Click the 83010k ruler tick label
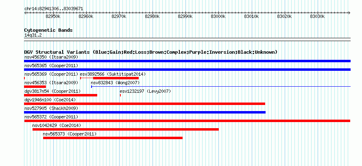Image resolution: width=362 pixels, height=166 pixels. point(251,16)
